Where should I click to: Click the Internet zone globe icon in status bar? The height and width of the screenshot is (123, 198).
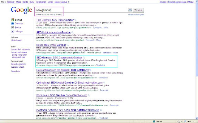pyautogui.click(x=154, y=121)
